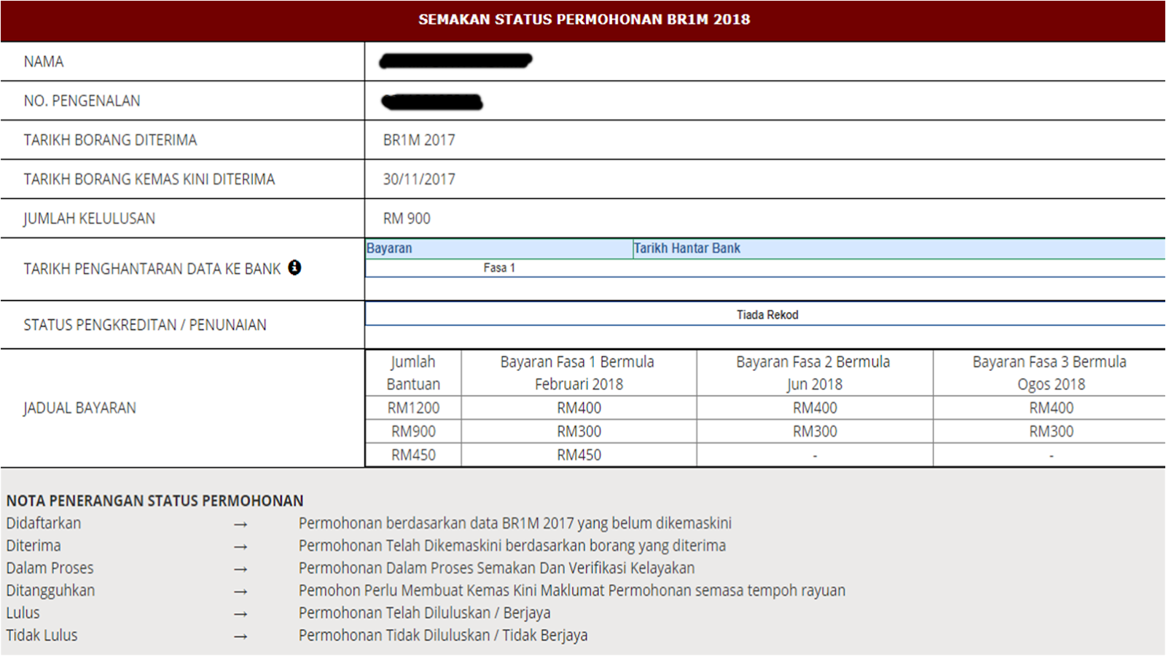The width and height of the screenshot is (1166, 656).
Task: Click RM400 under Fasa 1 column
Action: [579, 408]
